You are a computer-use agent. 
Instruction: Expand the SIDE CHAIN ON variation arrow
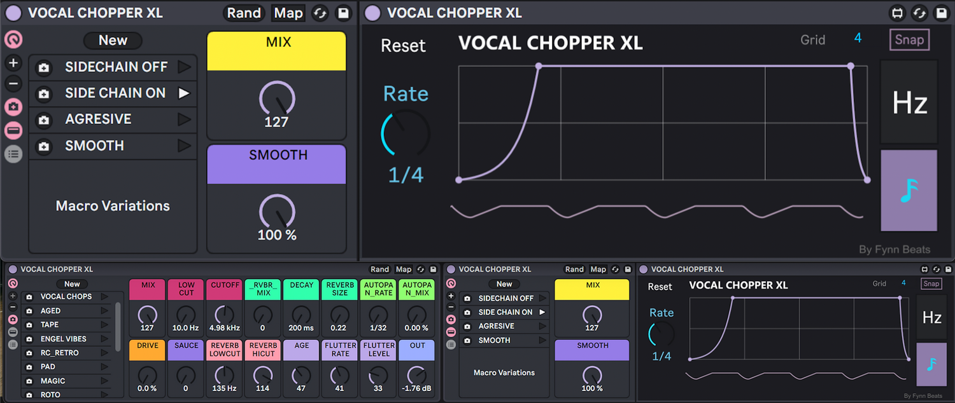184,93
